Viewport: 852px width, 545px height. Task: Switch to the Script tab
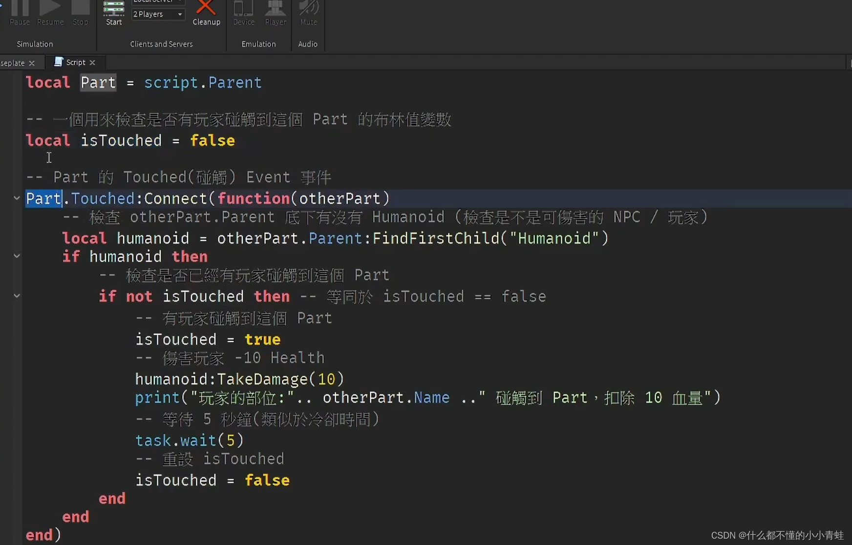pyautogui.click(x=75, y=62)
